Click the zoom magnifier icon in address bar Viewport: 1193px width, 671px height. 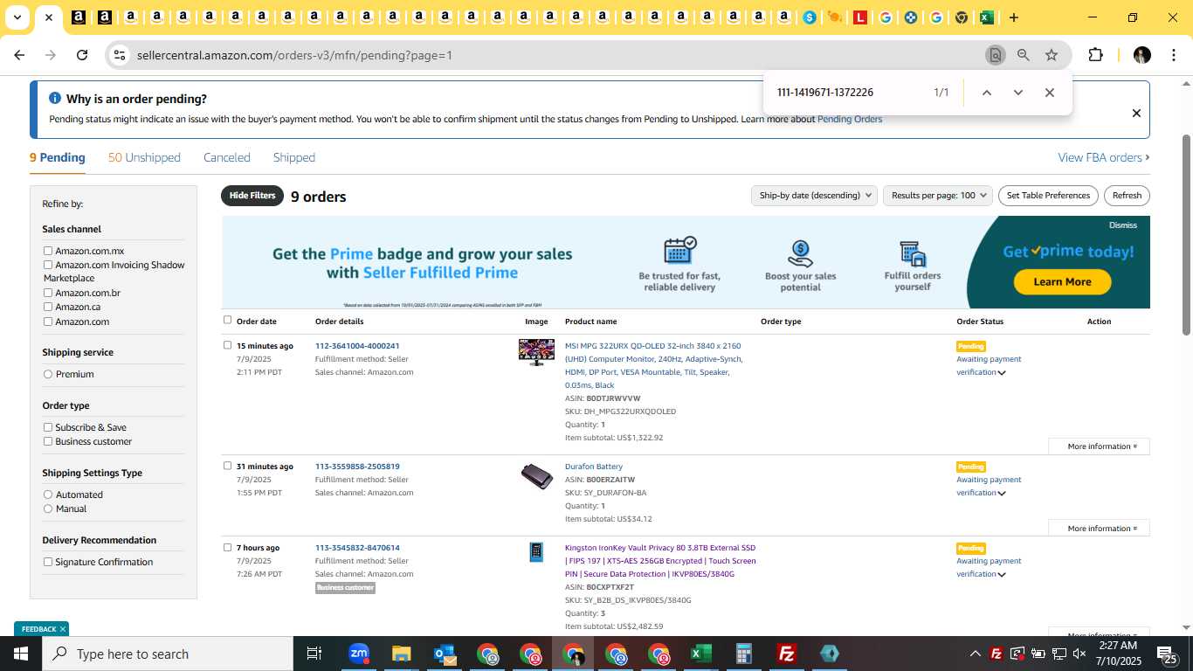coord(1023,55)
